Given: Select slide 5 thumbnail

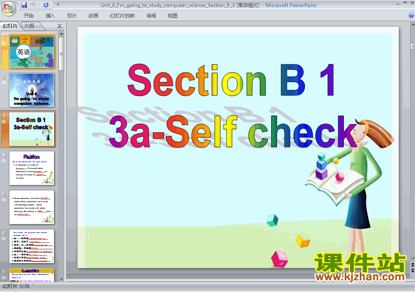Looking at the screenshot, I should (x=32, y=207).
